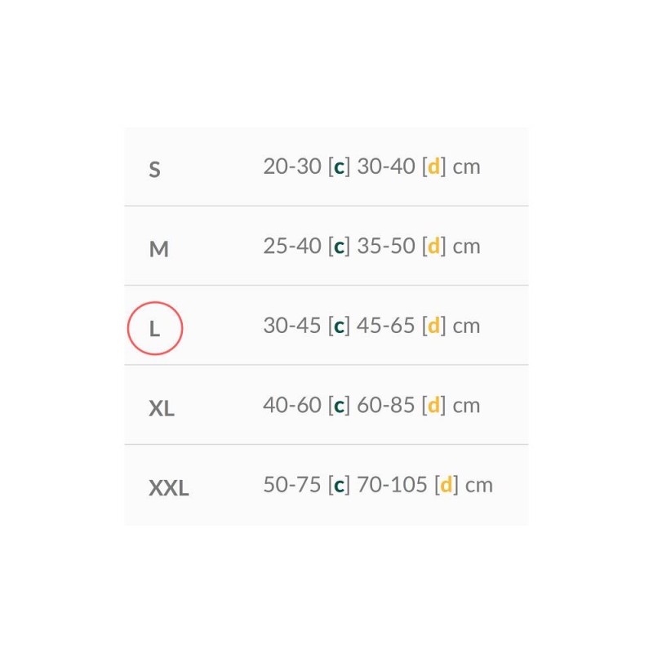
Task: Choose the M size label
Action: (x=158, y=249)
